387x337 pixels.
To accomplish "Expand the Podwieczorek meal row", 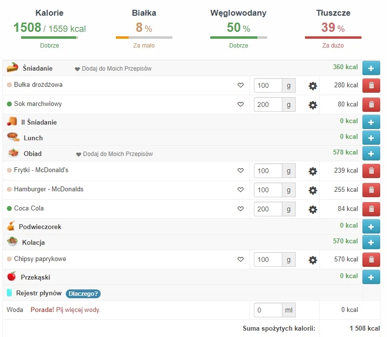I will [x=40, y=227].
